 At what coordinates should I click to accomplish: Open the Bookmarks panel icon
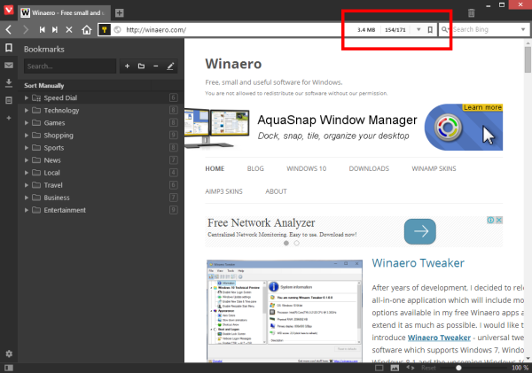click(9, 48)
